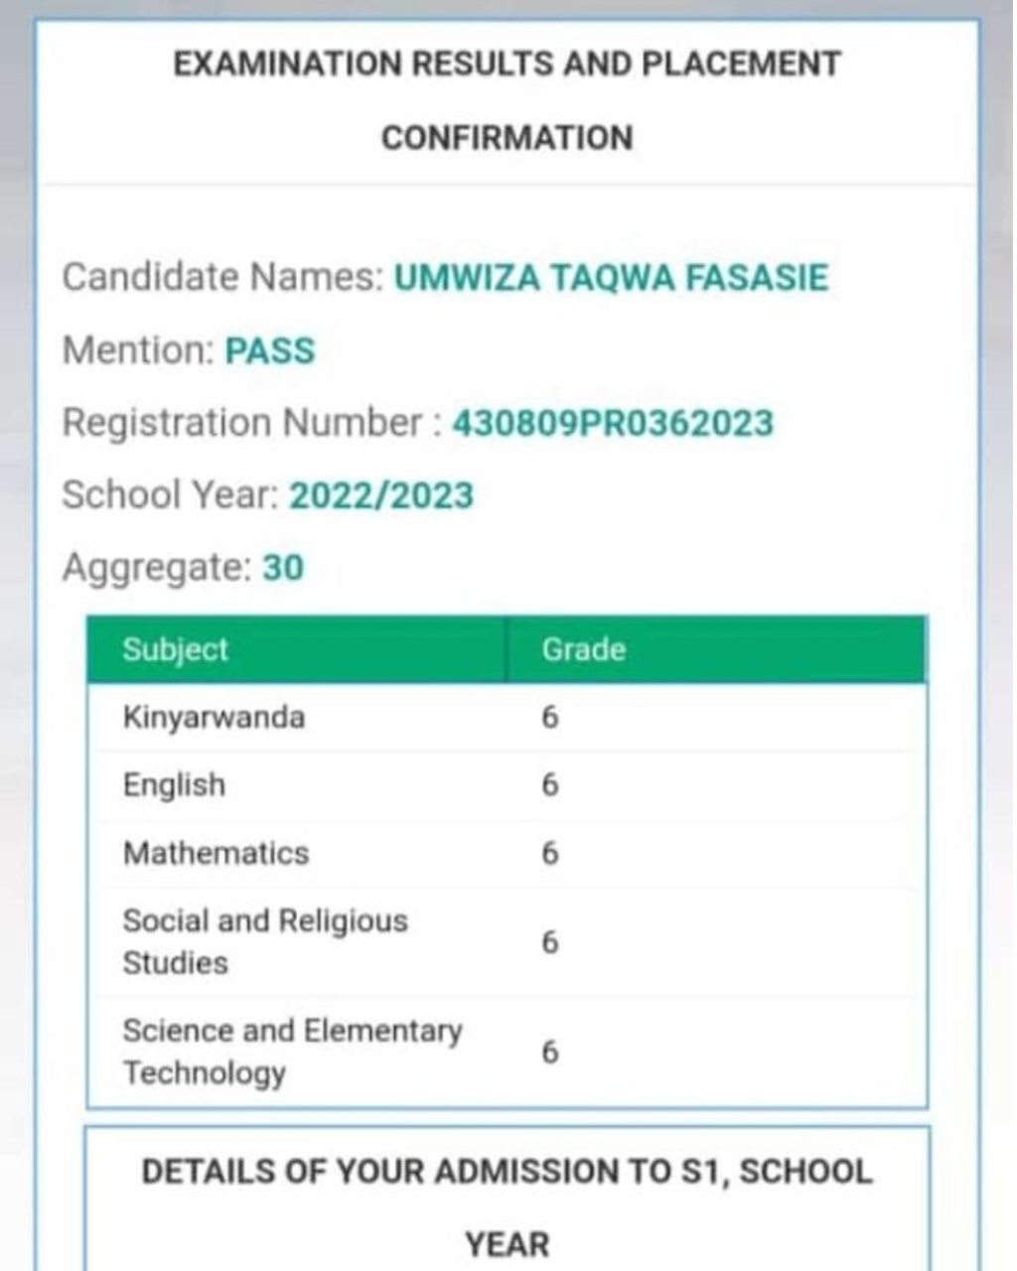Click the PASS mention value
Image resolution: width=1017 pixels, height=1271 pixels.
coord(269,352)
